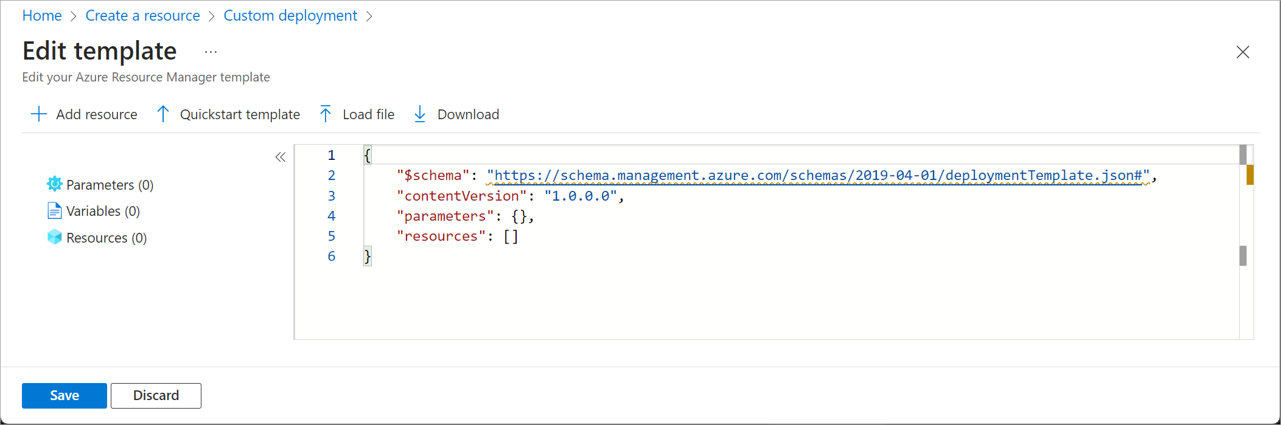This screenshot has width=1281, height=425.
Task: Click the editor's vertical scrollbar overview ruler
Action: point(1246,243)
